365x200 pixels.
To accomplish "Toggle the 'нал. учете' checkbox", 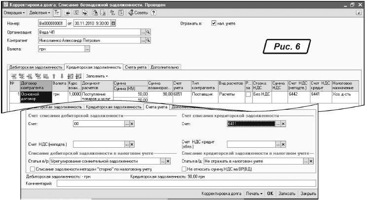I will (x=214, y=23).
